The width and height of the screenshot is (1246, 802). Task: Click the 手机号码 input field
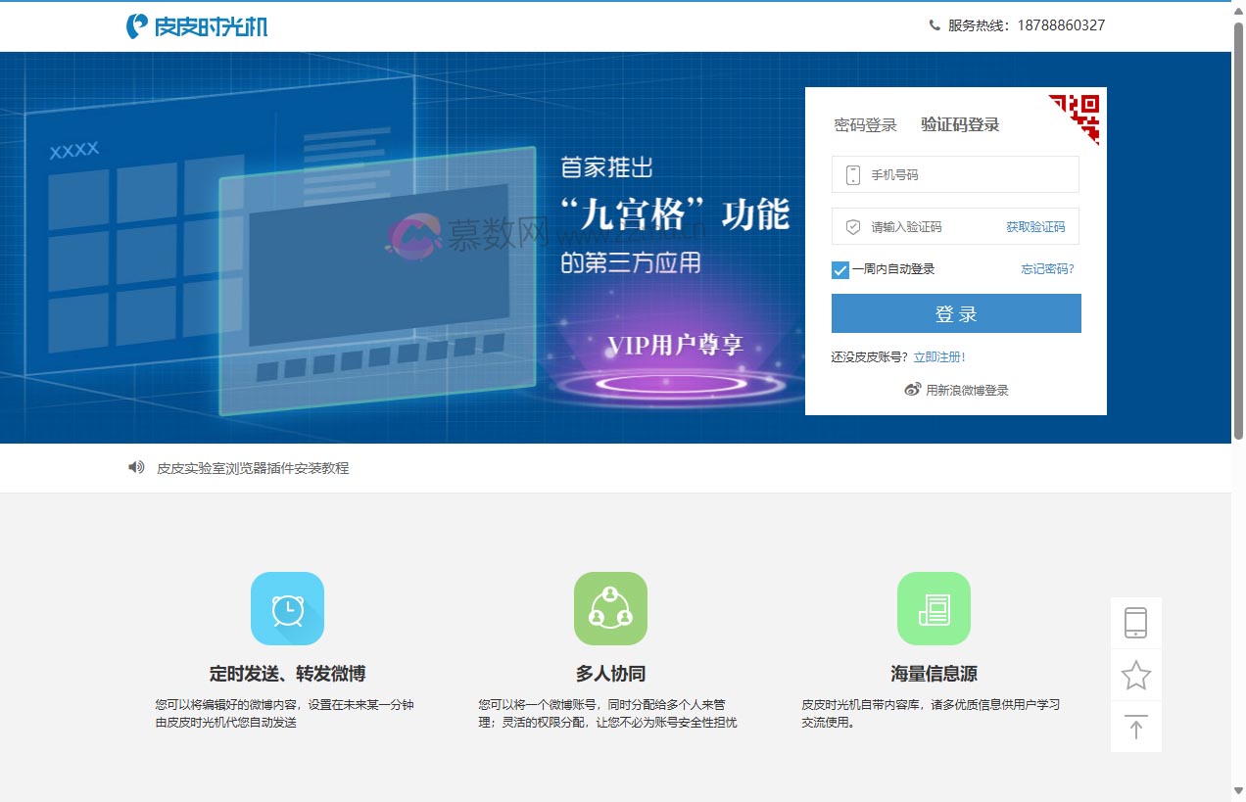[955, 173]
